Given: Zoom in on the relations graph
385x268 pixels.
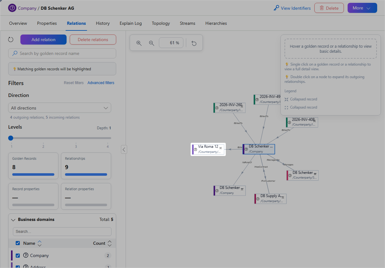Looking at the screenshot, I should (x=139, y=43).
